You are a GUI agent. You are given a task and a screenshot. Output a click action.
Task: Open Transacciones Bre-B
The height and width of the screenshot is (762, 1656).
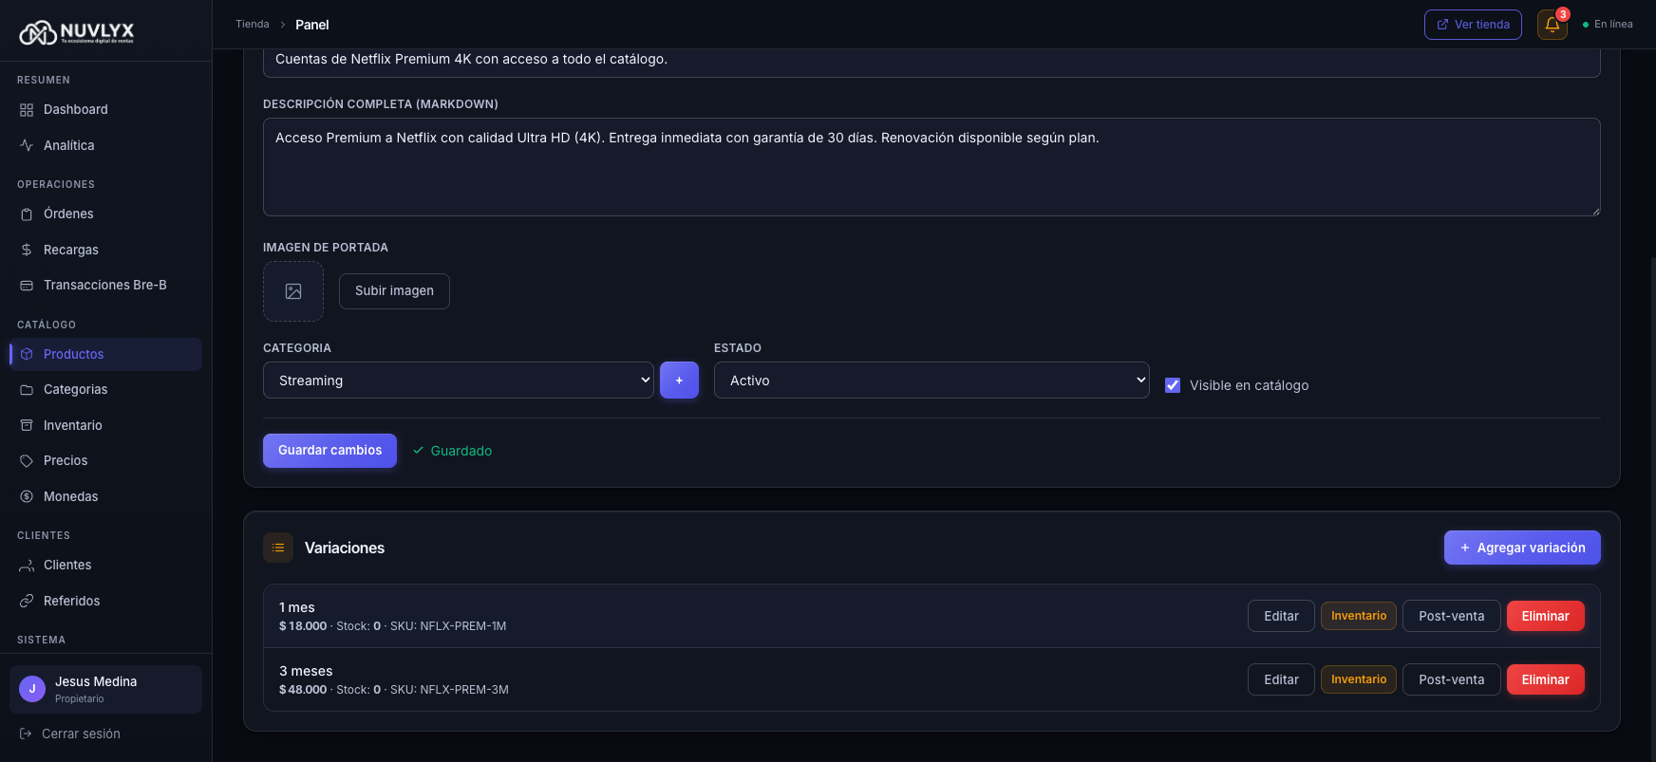[x=105, y=286]
